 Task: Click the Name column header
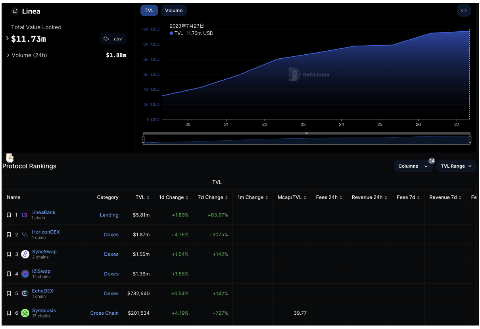13,197
